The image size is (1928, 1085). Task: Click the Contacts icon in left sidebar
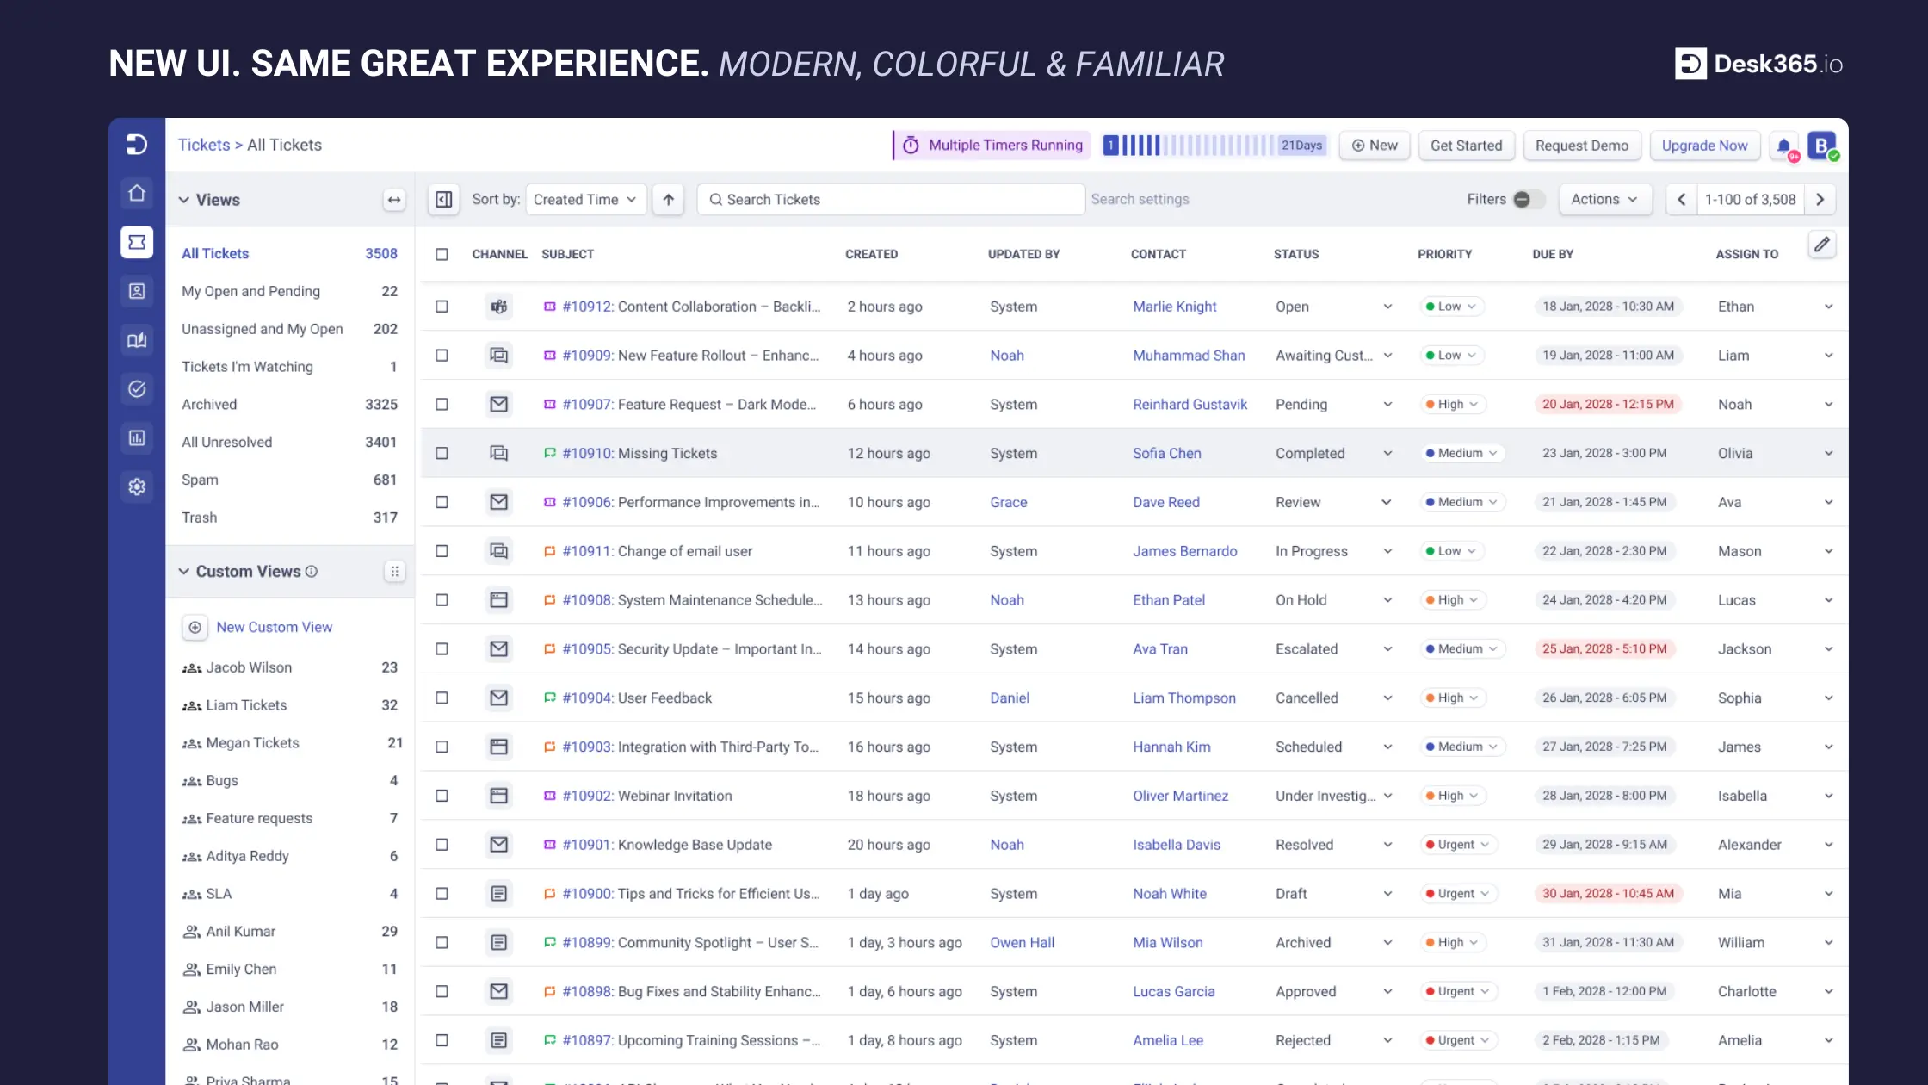[x=137, y=291]
